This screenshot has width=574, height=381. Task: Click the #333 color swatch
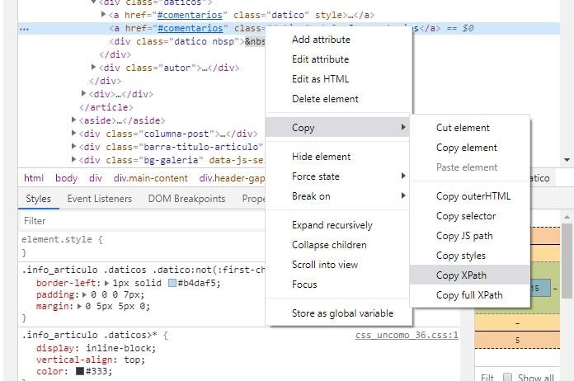coord(78,371)
